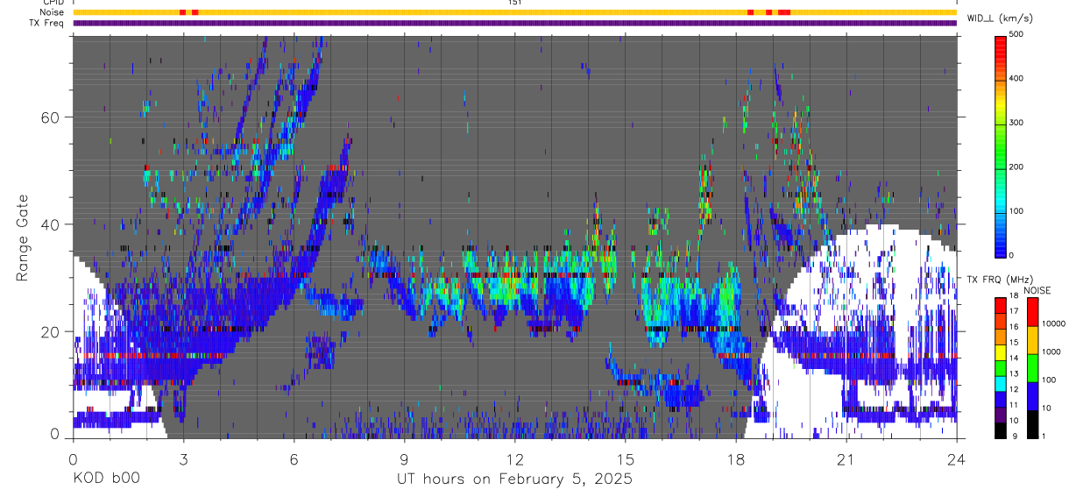Pick the blue 10–100 swatch in NOISE legend
The height and width of the screenshot is (497, 1076).
pyautogui.click(x=1033, y=394)
